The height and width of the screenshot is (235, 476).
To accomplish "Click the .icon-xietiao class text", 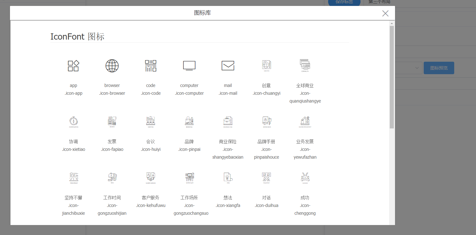I will 73,149.
